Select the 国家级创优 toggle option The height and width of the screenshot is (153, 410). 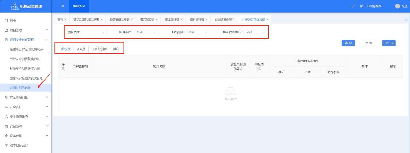click(x=99, y=49)
